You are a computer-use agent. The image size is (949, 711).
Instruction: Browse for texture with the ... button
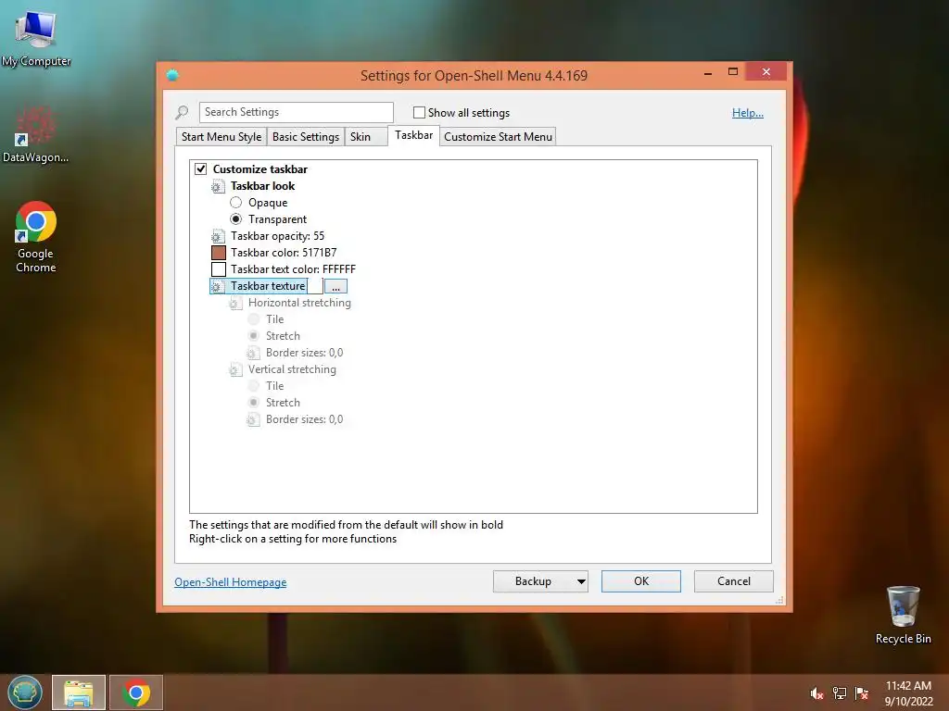[x=335, y=287]
